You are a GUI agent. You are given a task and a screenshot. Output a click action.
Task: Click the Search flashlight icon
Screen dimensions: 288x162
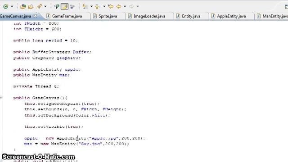39,6
